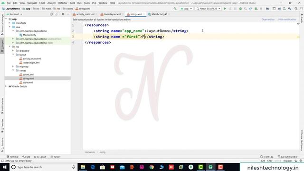Click the Search Everywhere magnifier icon
Screen dimensions: 304x171
click(x=296, y=9)
